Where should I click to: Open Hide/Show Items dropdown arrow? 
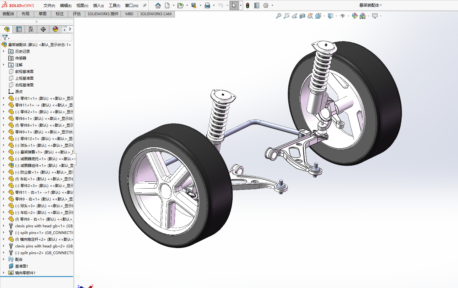[348, 16]
